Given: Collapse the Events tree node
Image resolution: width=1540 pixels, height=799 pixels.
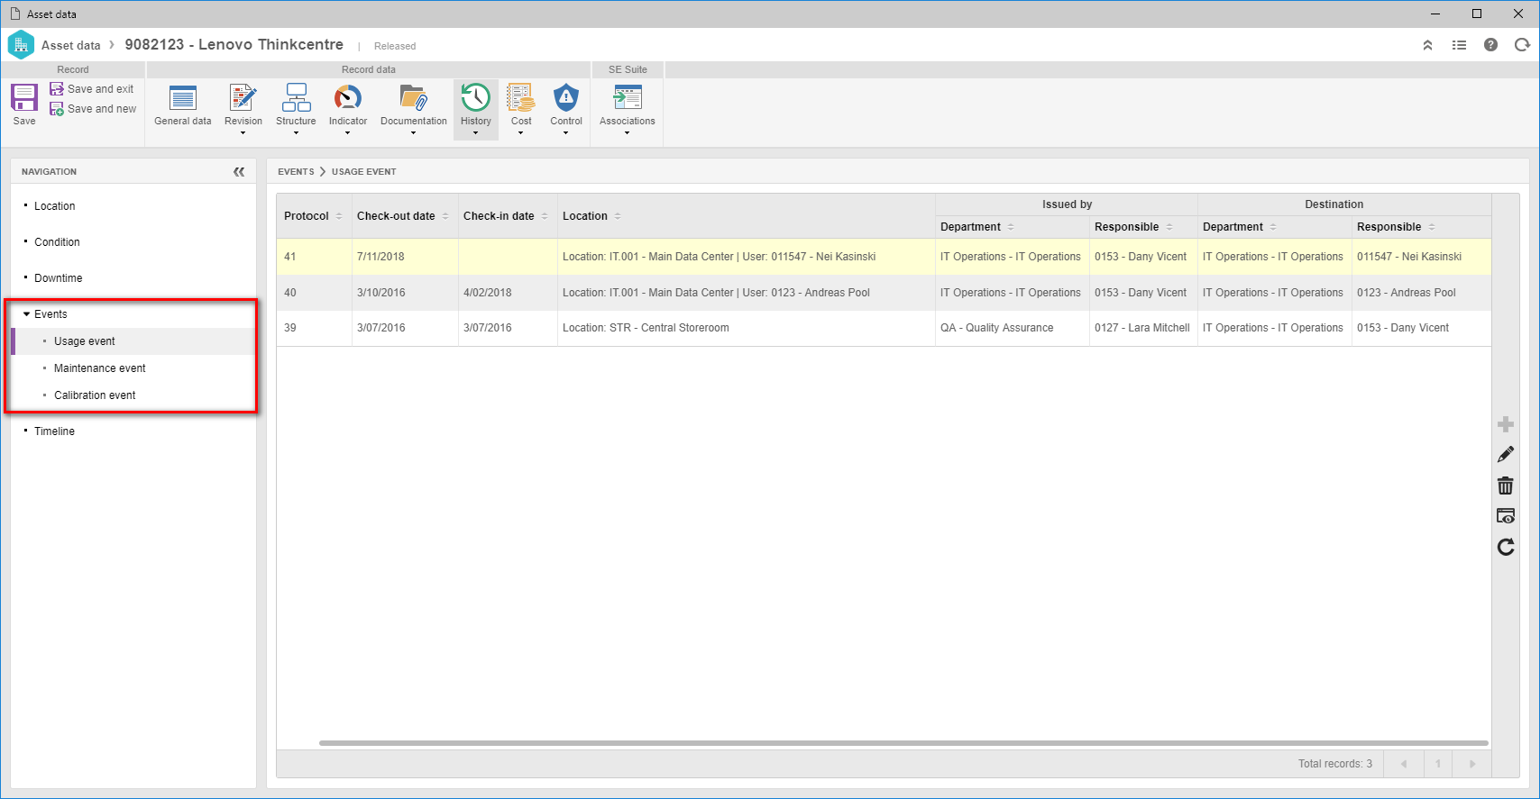Looking at the screenshot, I should click(x=27, y=314).
